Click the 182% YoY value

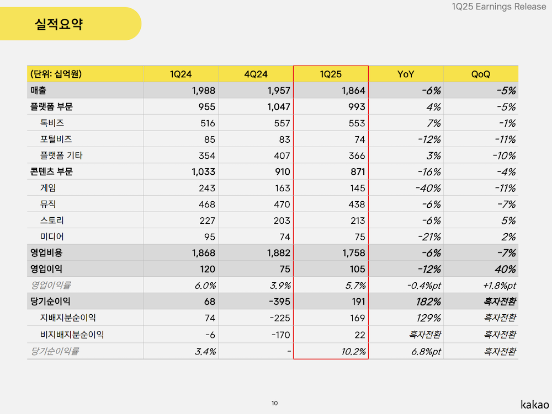pyautogui.click(x=428, y=302)
